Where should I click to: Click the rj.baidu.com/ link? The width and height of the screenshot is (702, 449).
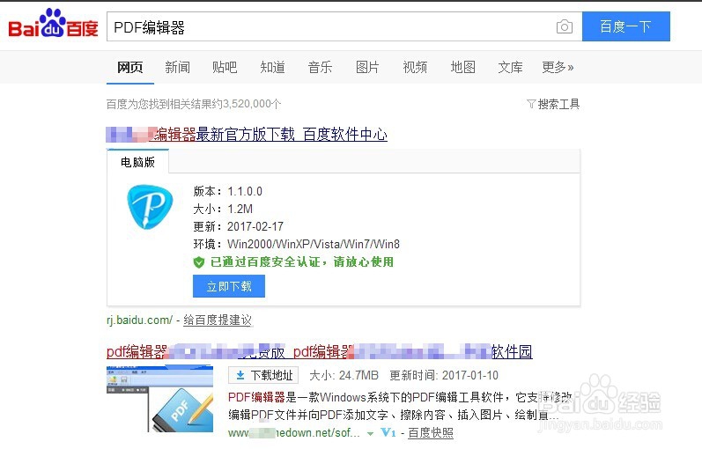click(139, 320)
